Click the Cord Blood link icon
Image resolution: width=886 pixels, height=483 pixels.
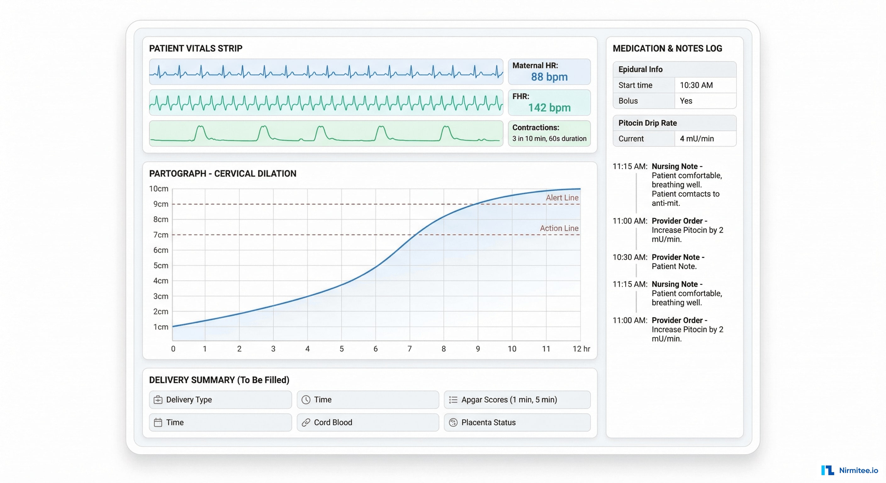click(x=306, y=422)
